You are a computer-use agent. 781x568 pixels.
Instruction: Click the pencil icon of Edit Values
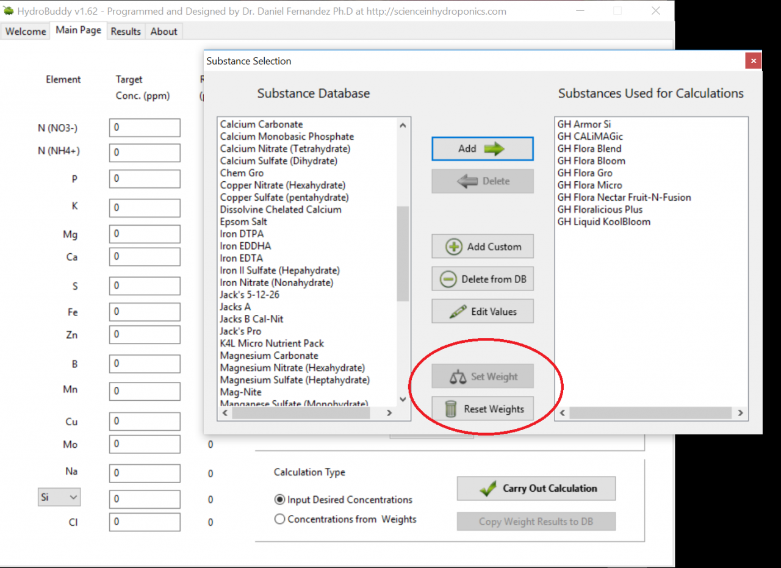pyautogui.click(x=458, y=312)
